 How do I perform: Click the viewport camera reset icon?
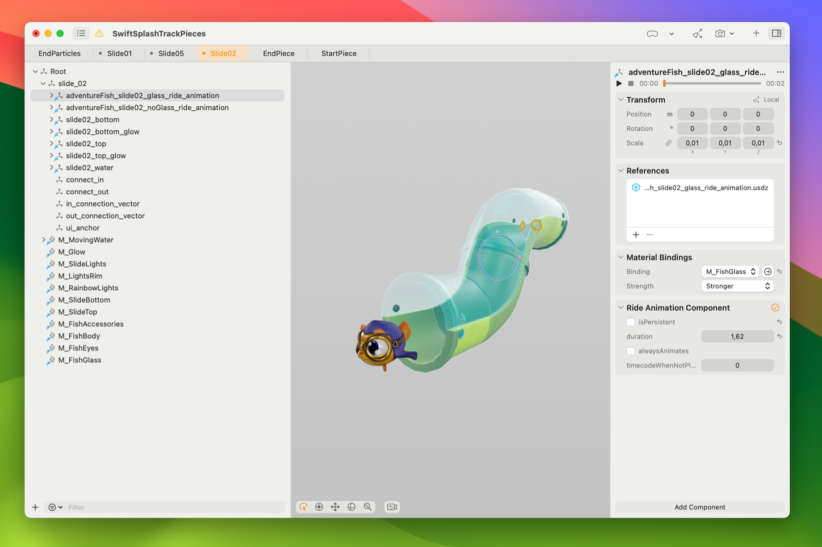click(392, 507)
